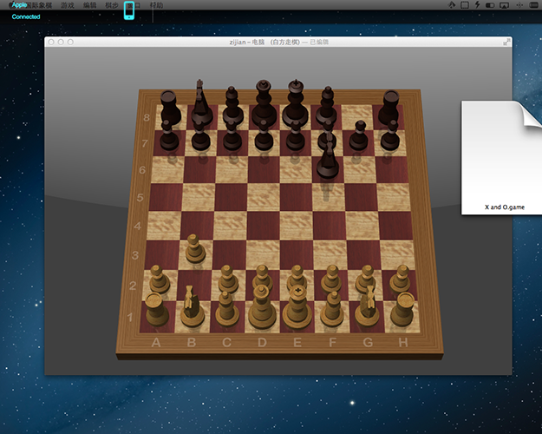Viewport: 542px width, 434px height.
Task: Click the black pawn on A7
Action: (x=169, y=135)
